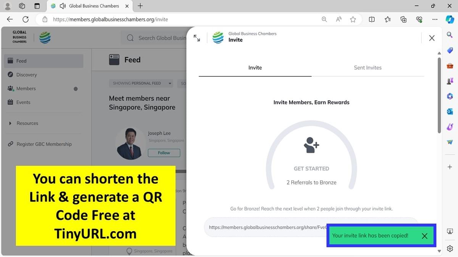This screenshot has width=458, height=257.
Task: Click the browser back arrow
Action: (10, 19)
